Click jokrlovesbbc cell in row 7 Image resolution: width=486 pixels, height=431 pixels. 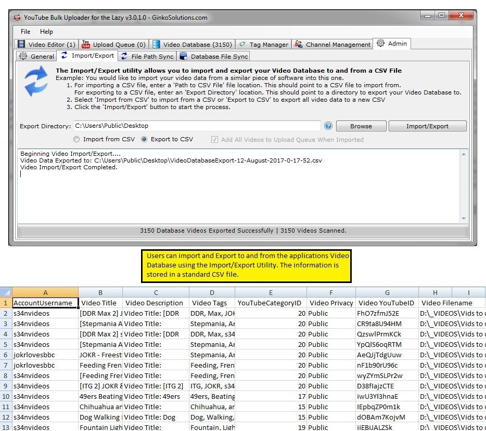[x=45, y=365]
